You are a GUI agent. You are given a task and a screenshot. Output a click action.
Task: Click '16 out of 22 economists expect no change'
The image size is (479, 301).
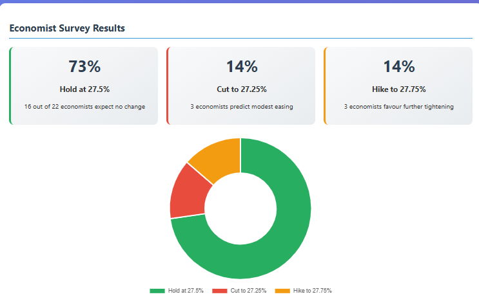tap(84, 107)
